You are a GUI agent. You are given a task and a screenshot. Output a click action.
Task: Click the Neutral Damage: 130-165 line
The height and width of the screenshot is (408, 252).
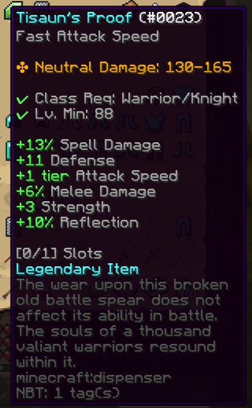point(124,67)
